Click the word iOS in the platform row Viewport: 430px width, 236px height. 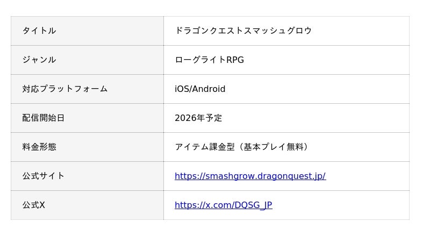pyautogui.click(x=182, y=89)
